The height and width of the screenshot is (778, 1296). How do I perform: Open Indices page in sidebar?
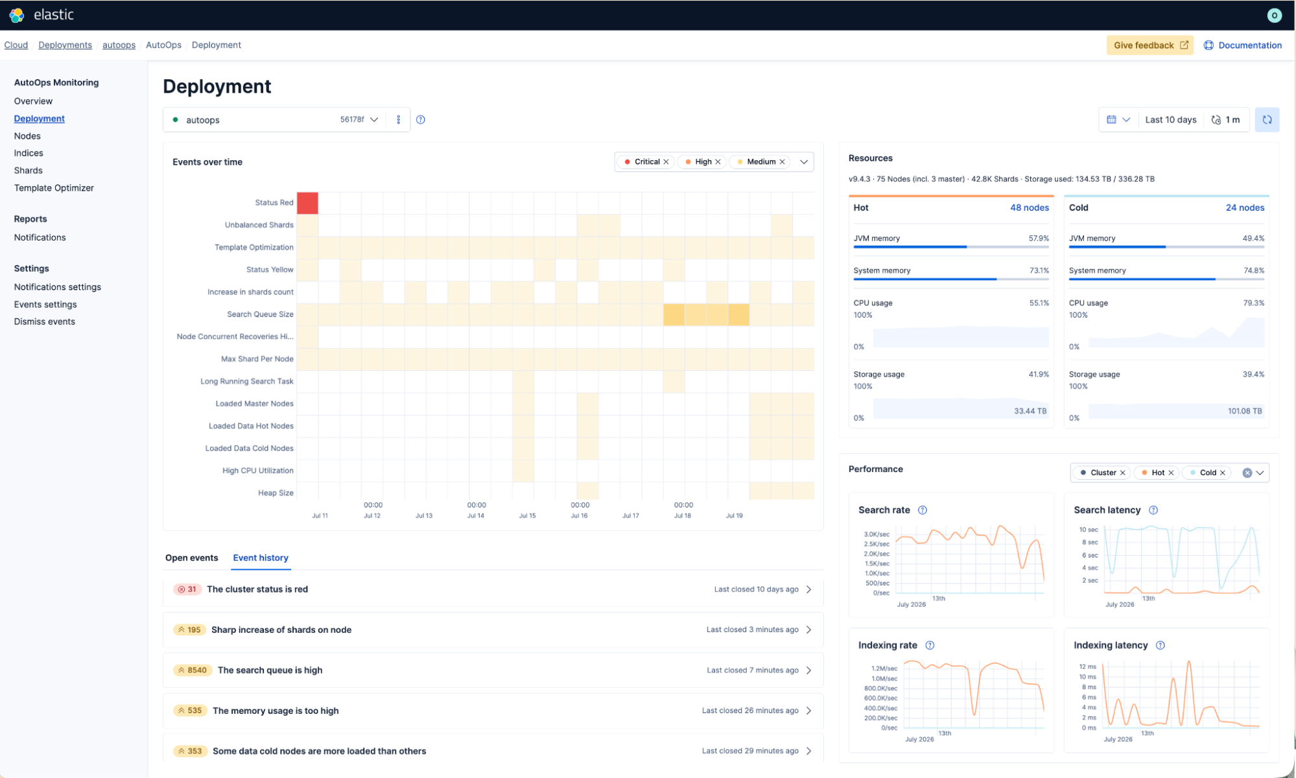29,153
